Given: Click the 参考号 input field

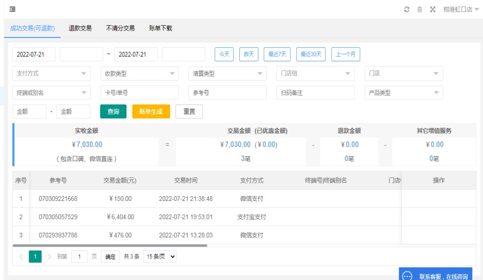Looking at the screenshot, I should (x=227, y=93).
